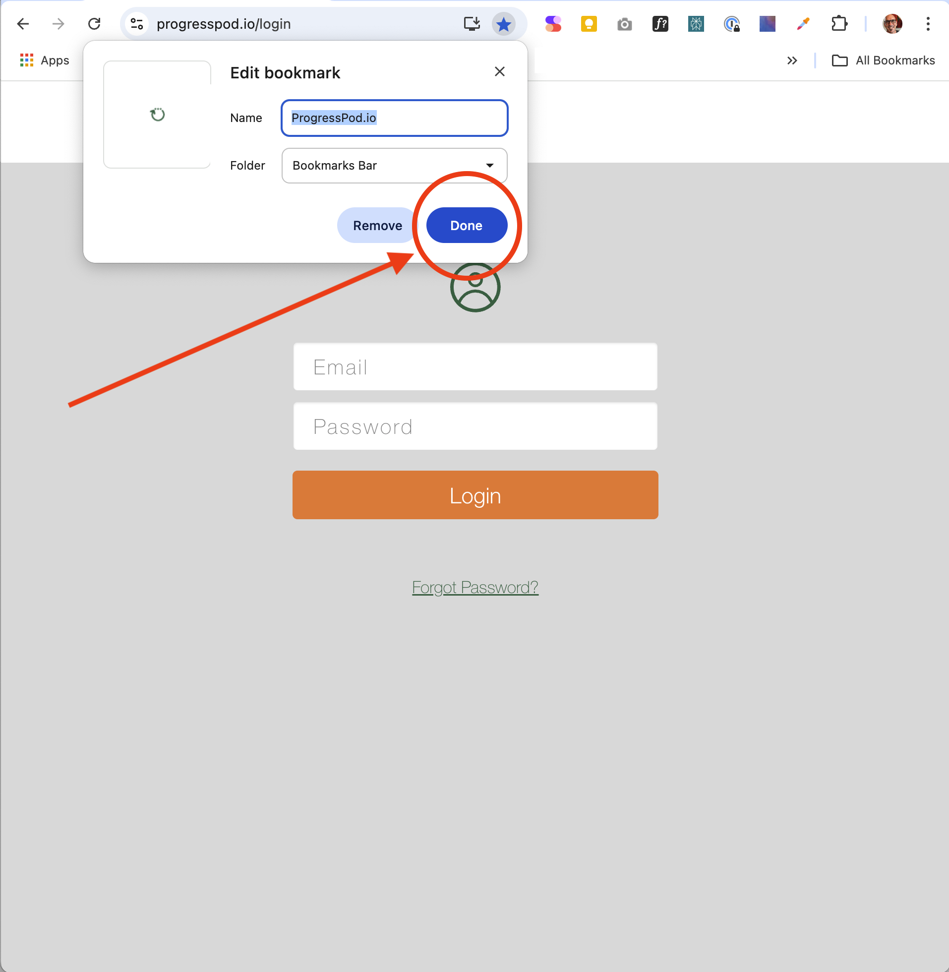Click Remove to delete the bookmark

(x=377, y=225)
